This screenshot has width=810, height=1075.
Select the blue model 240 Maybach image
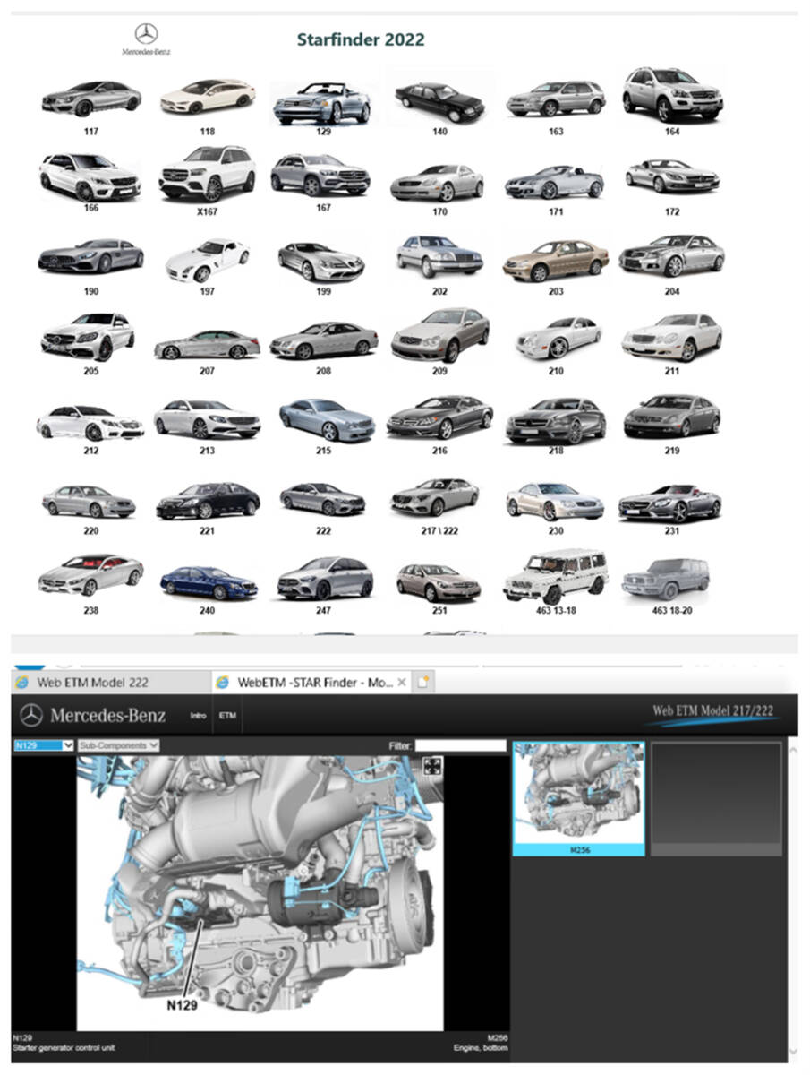pos(209,582)
